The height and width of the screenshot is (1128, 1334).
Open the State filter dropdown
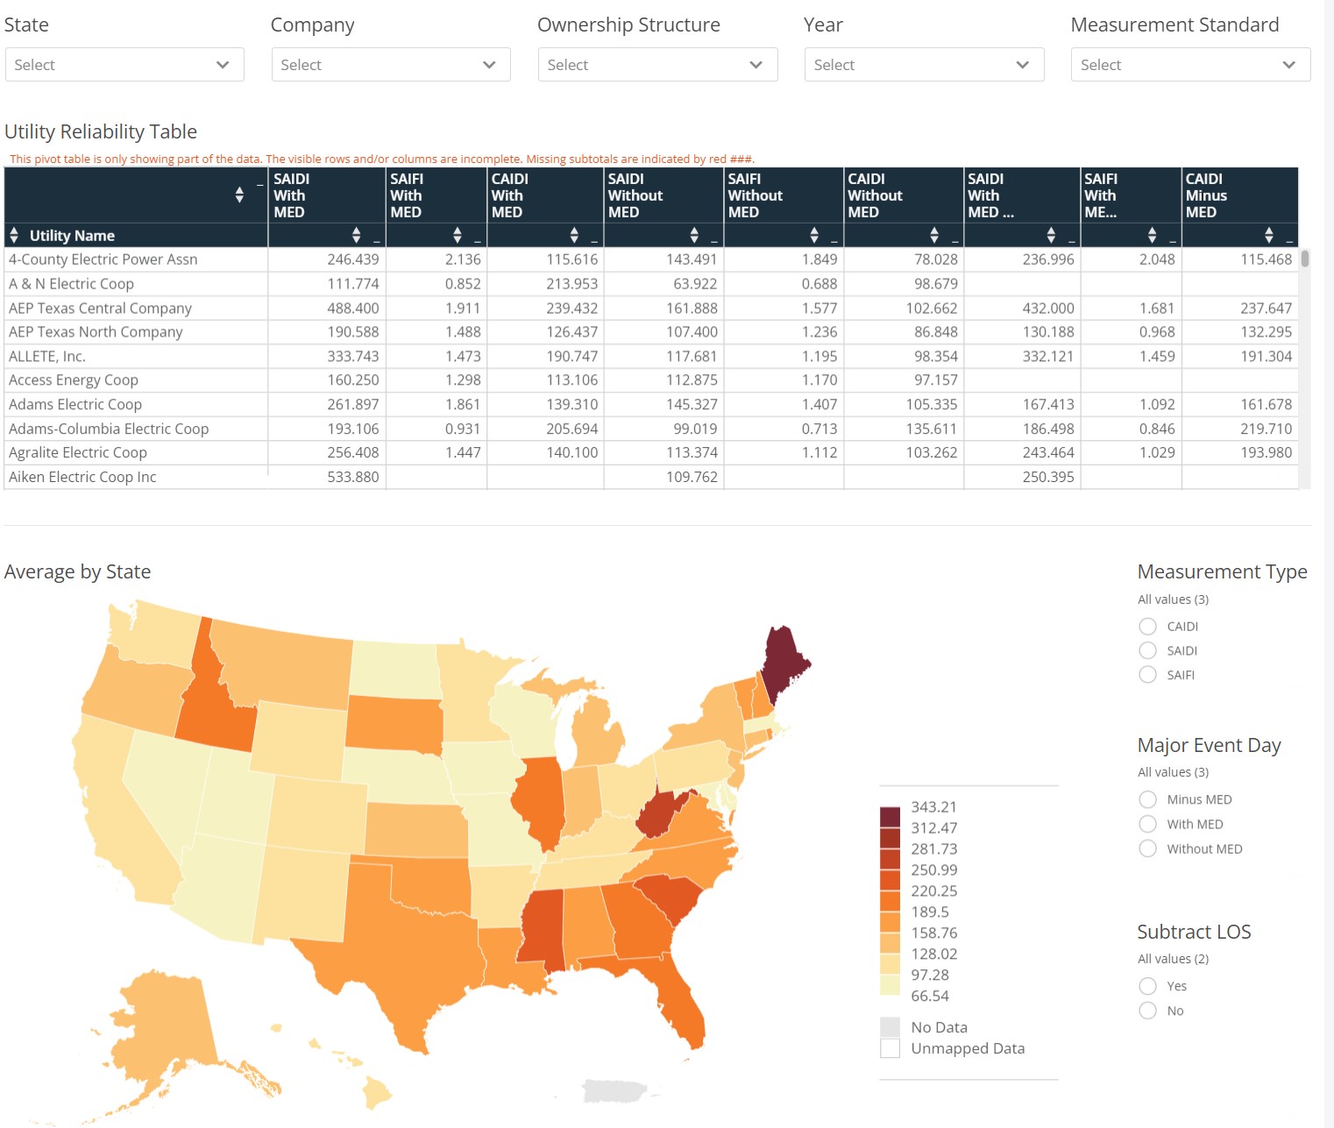click(x=124, y=65)
